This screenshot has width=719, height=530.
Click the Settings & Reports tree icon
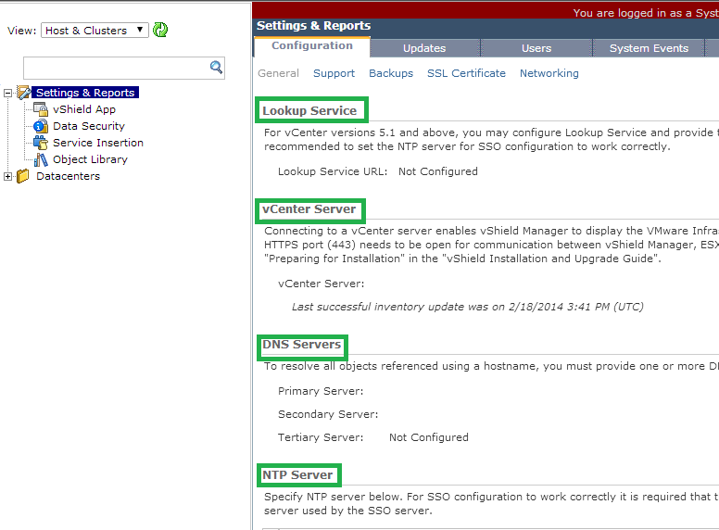click(24, 93)
